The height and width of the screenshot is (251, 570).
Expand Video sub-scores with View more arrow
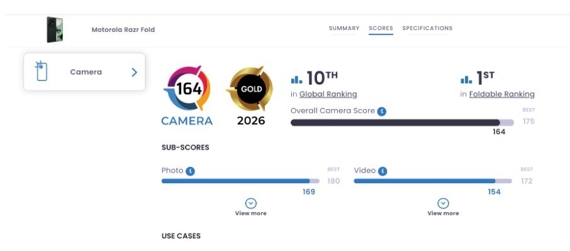tap(443, 203)
